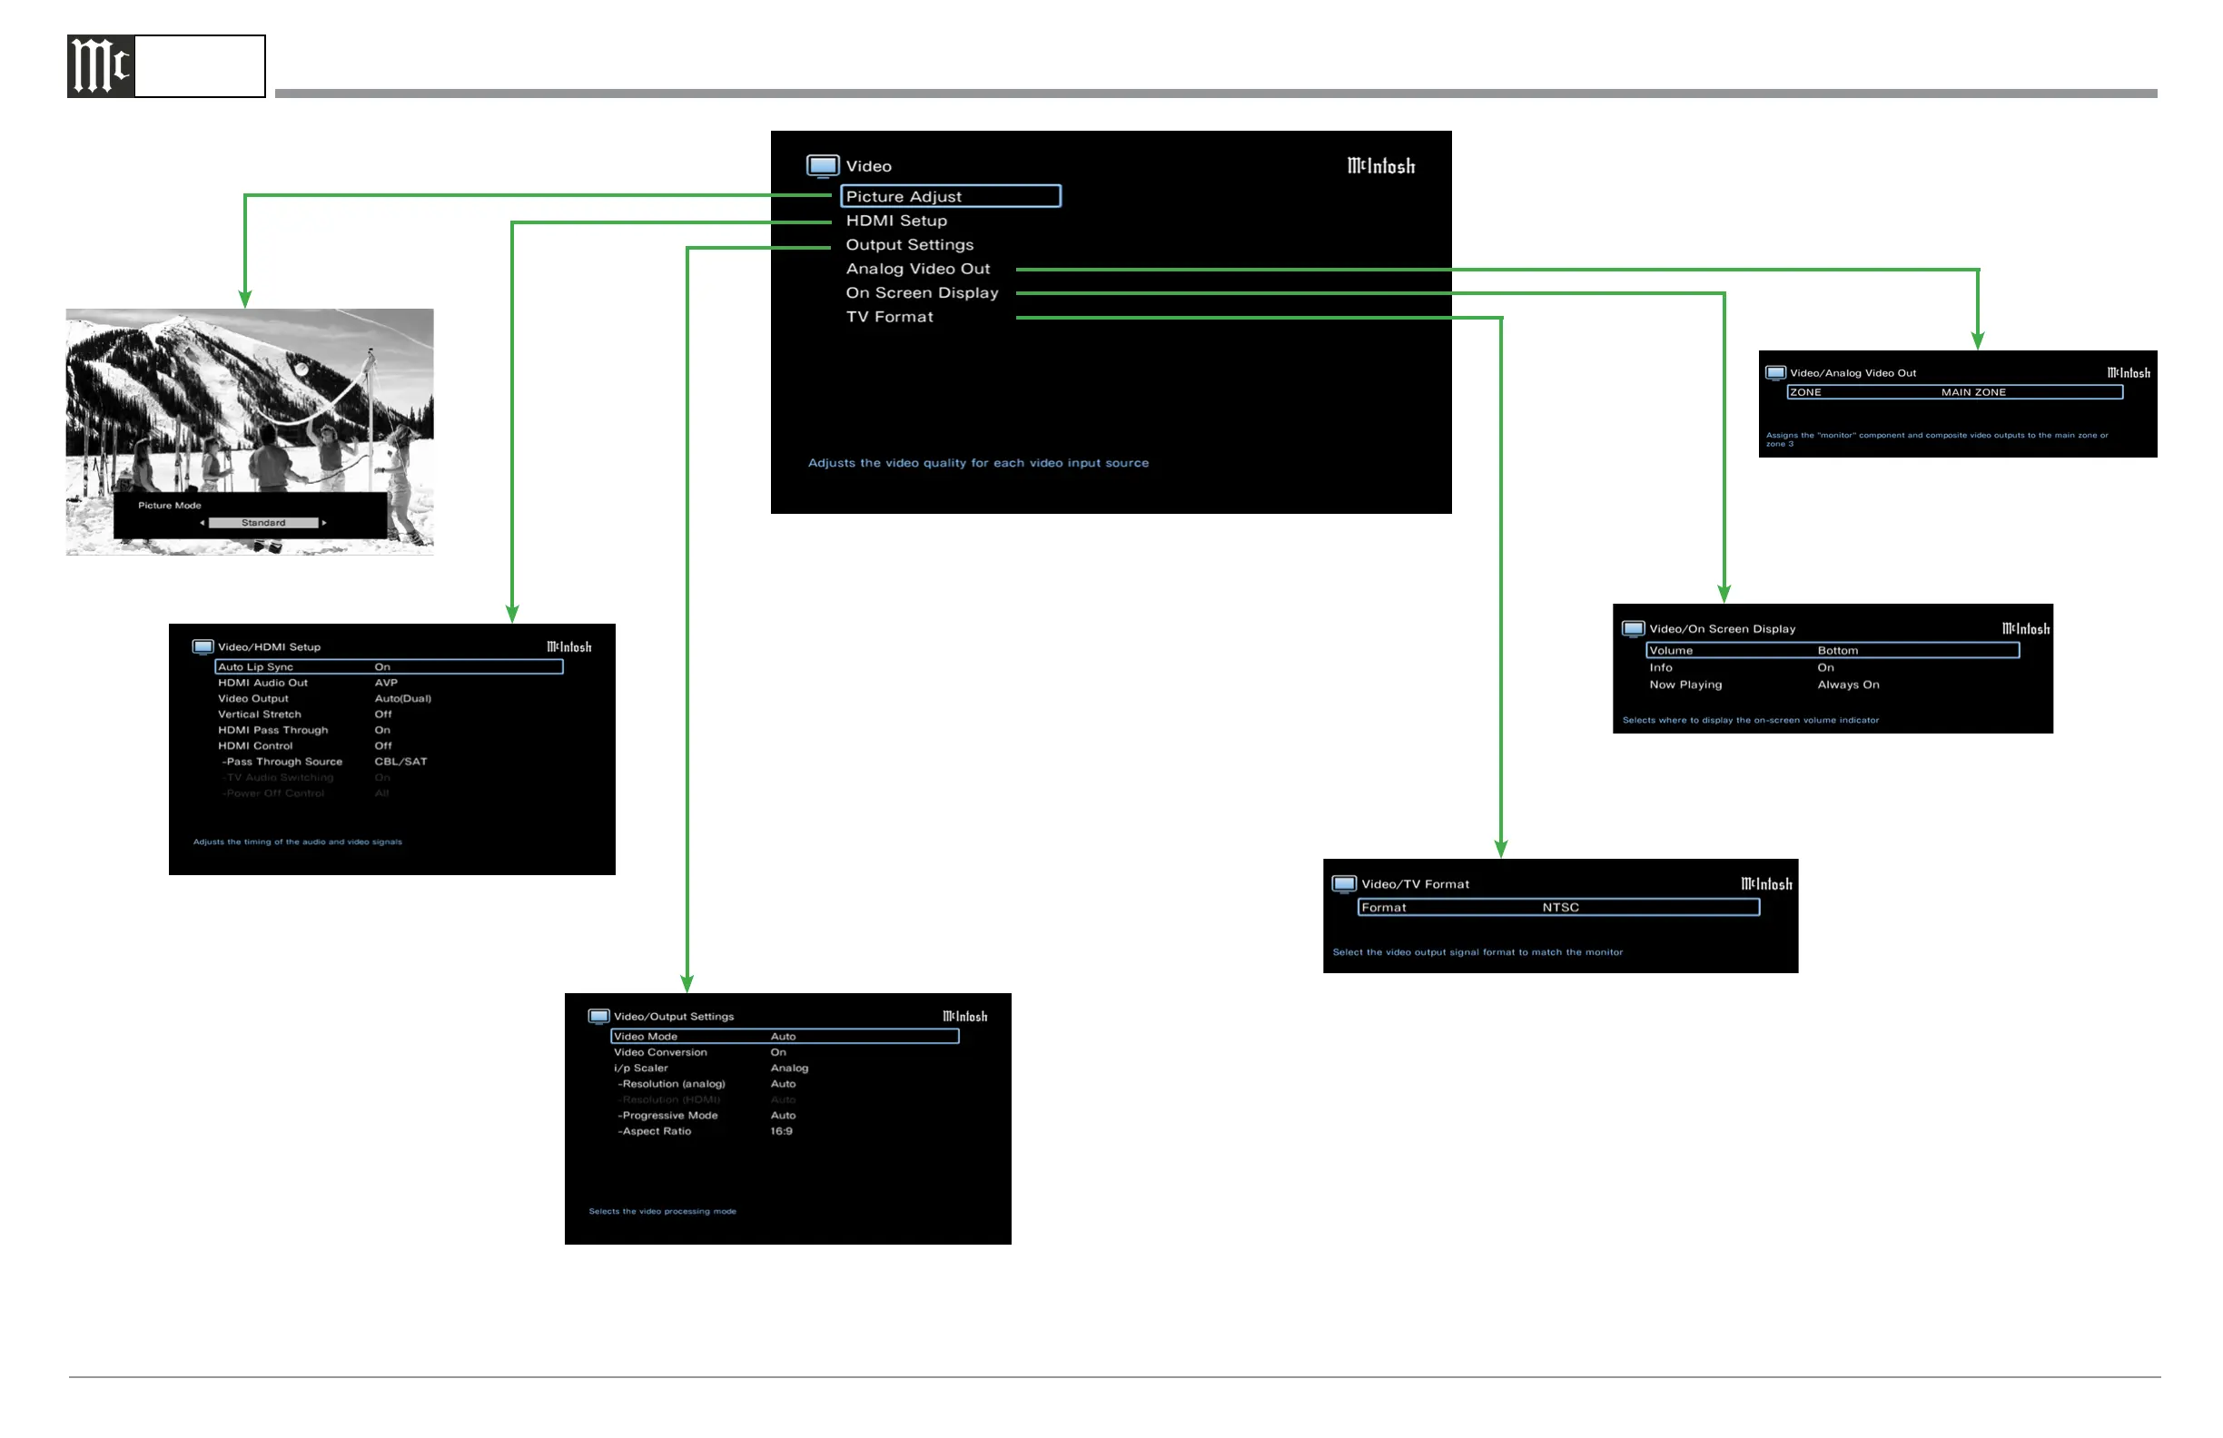This screenshot has height=1438, width=2223.
Task: Open TV Format menu entry
Action: 889,318
